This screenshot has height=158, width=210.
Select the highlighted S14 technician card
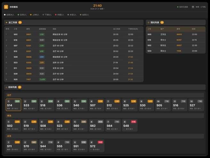point(13,105)
